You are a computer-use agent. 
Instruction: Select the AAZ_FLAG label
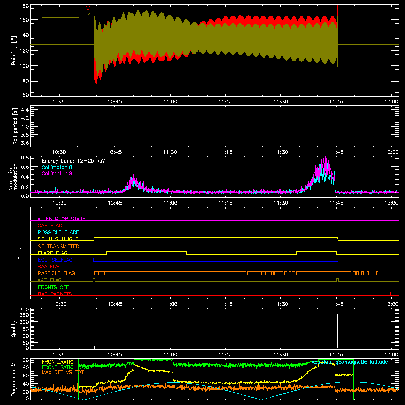pos(50,280)
